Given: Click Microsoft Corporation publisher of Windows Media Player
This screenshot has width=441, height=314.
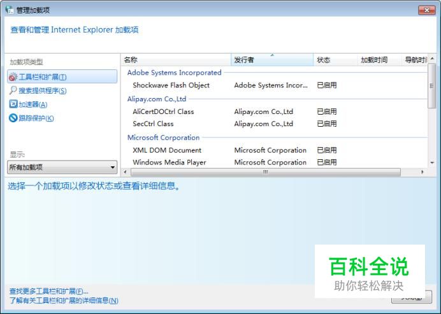Looking at the screenshot, I should pos(270,162).
